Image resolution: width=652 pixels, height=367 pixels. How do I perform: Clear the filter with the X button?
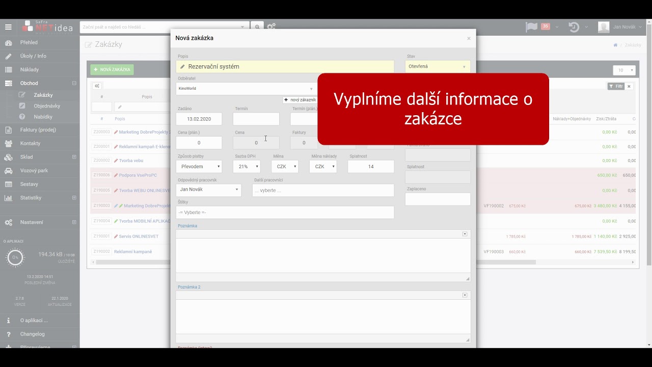tap(629, 86)
